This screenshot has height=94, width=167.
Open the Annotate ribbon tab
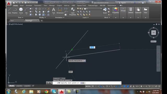tap(29, 5)
